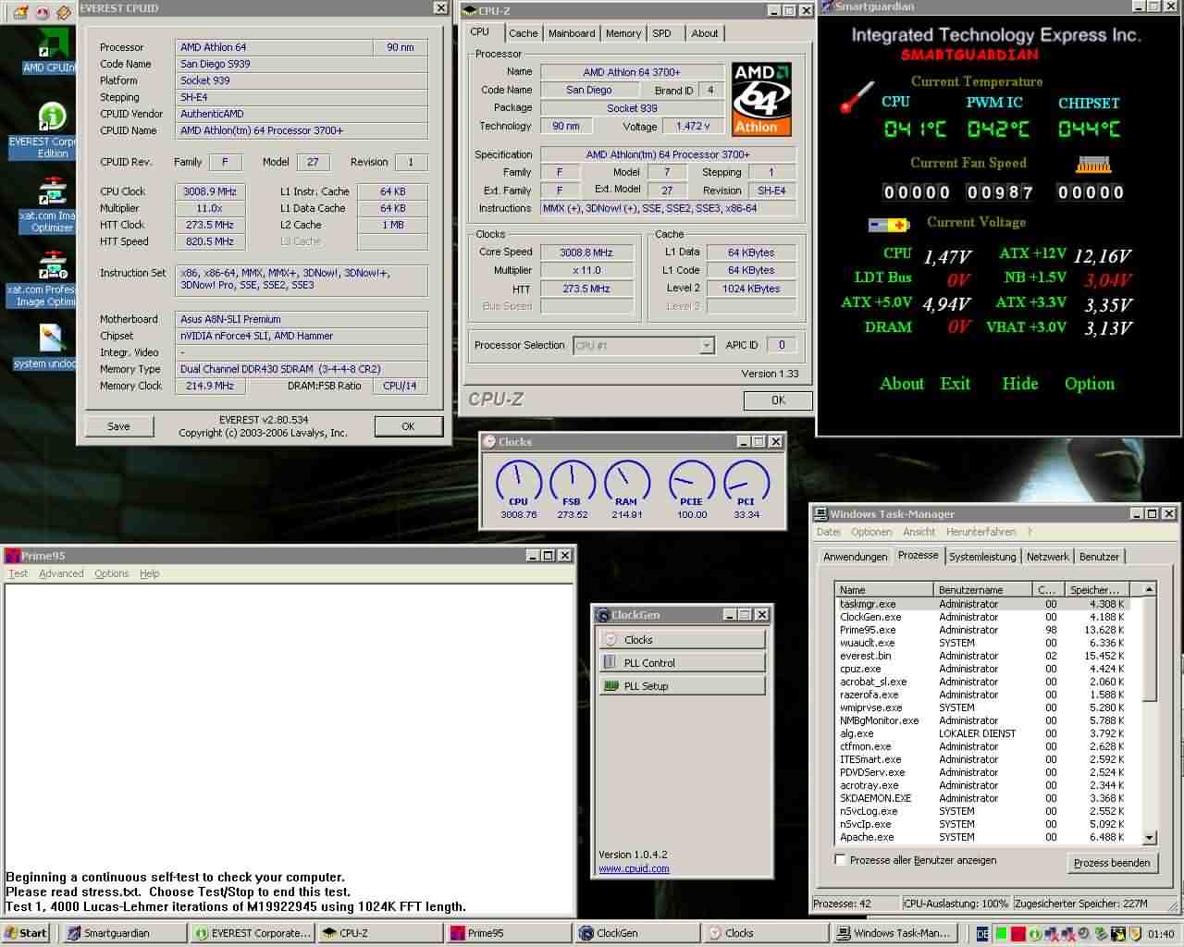1184x947 pixels.
Task: Open Advanced menu in Prime95
Action: [61, 574]
